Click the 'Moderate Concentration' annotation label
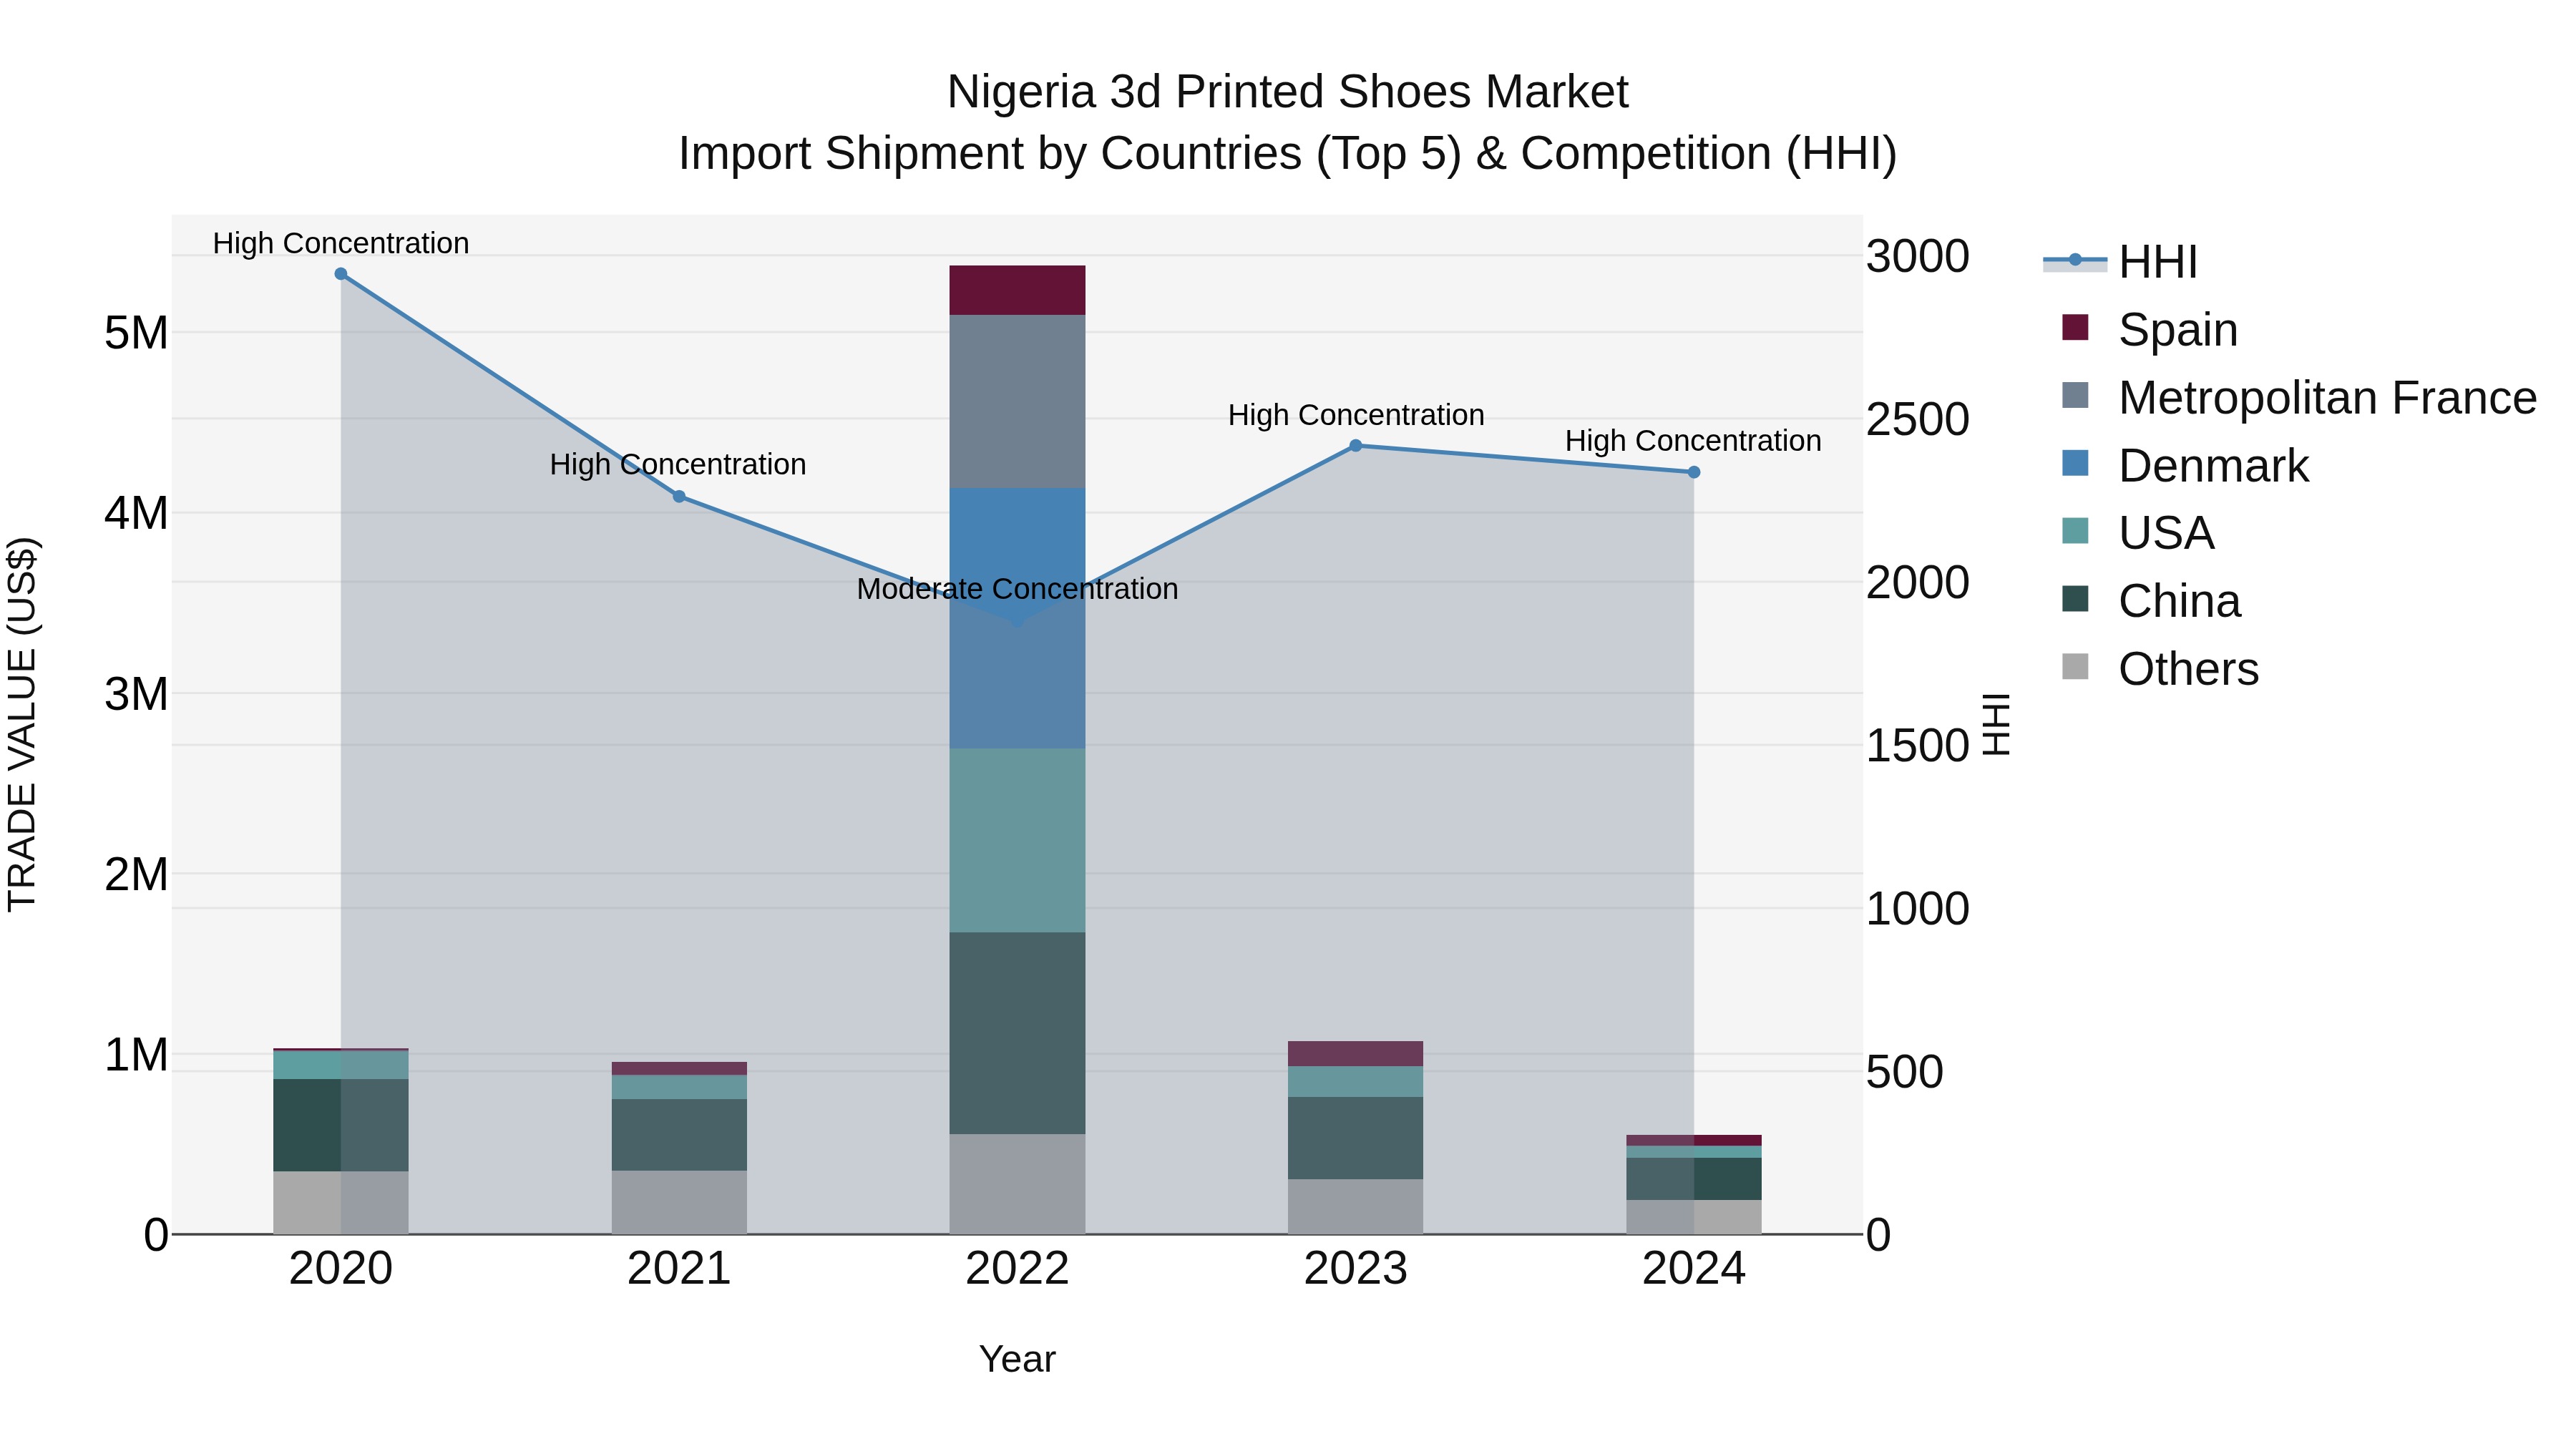The image size is (2576, 1449). click(x=1017, y=589)
